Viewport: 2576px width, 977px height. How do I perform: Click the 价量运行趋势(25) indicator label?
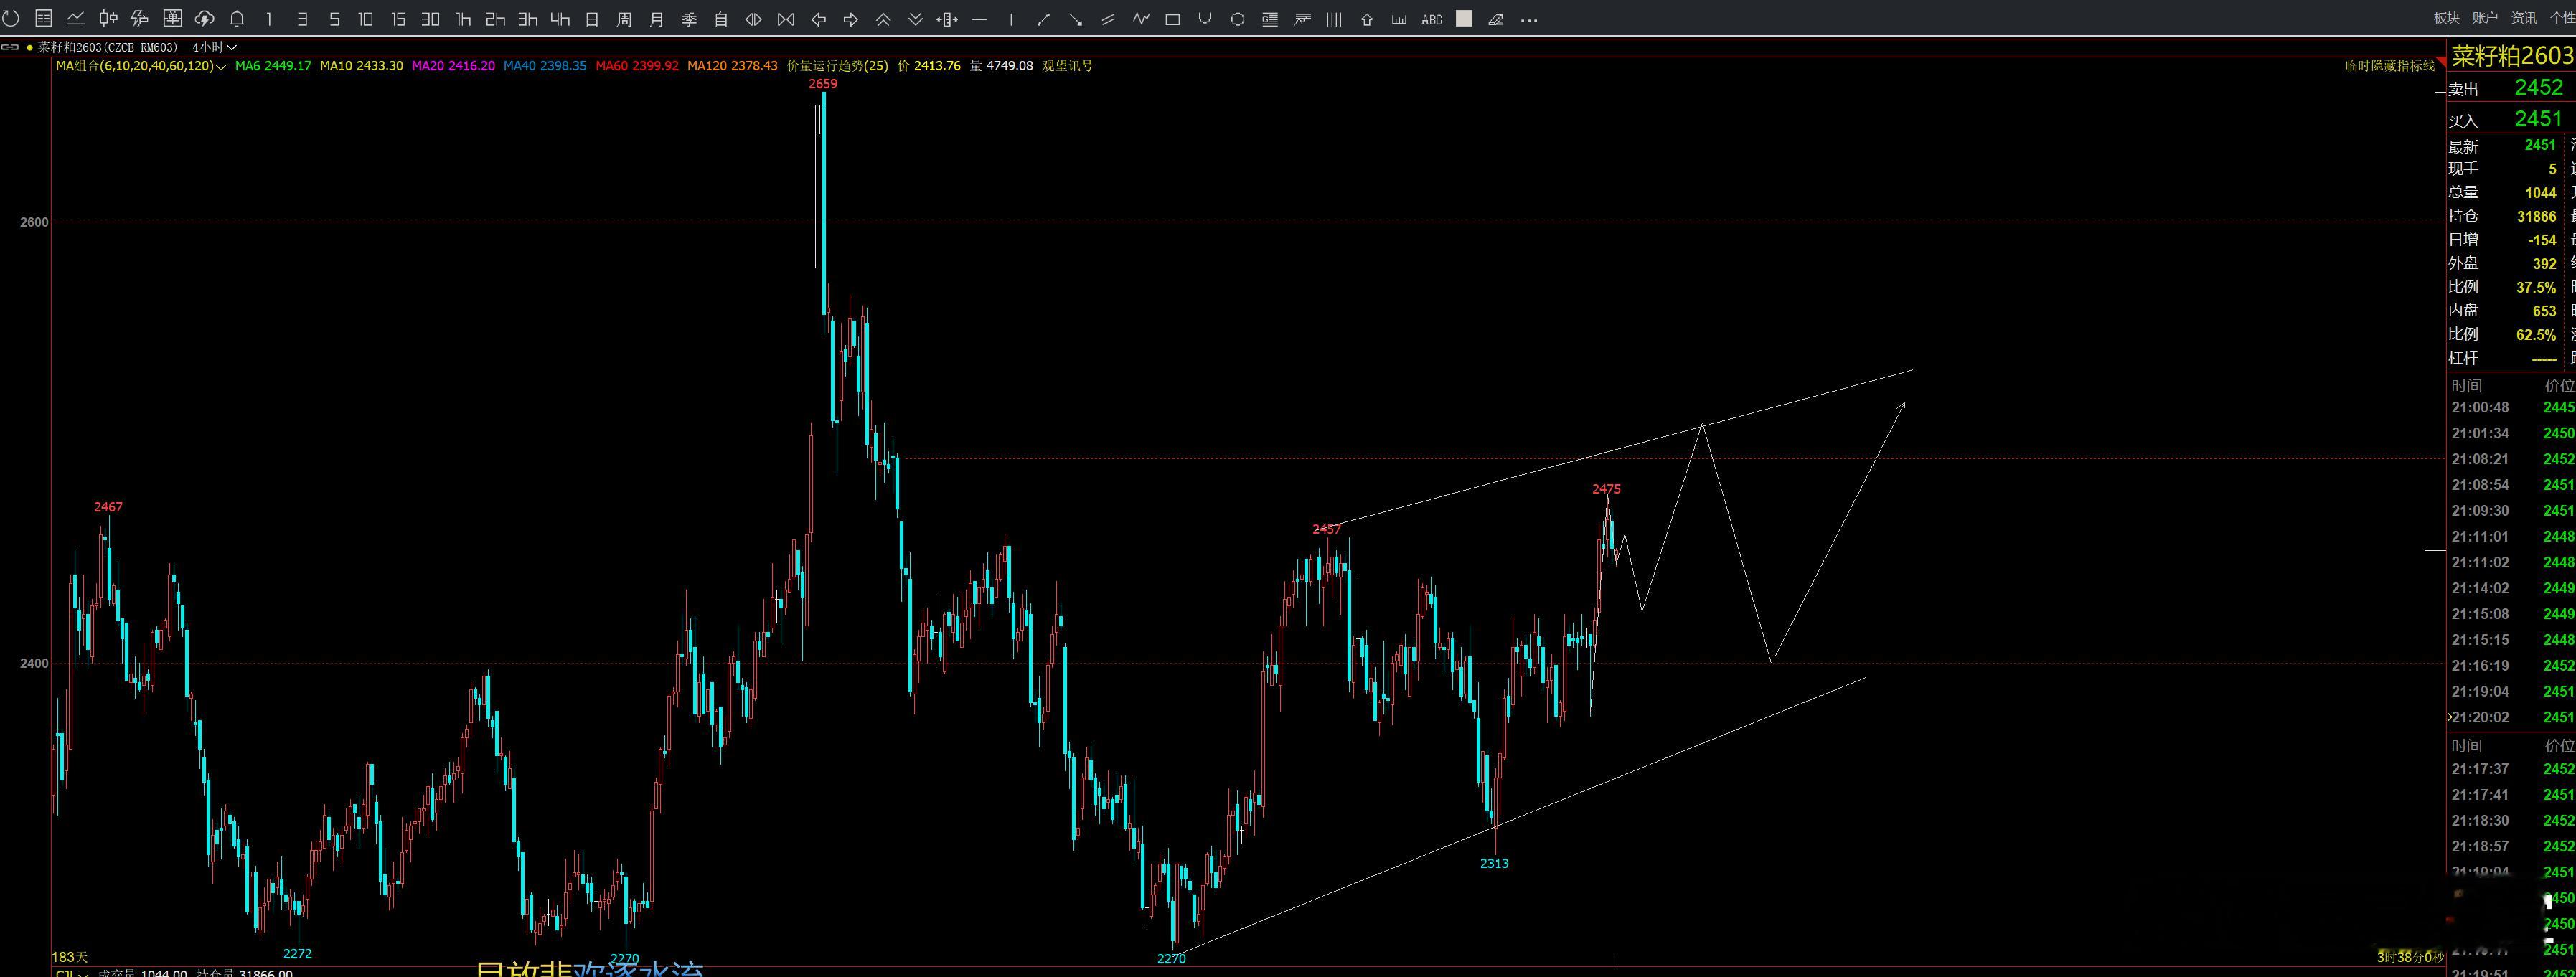[837, 66]
